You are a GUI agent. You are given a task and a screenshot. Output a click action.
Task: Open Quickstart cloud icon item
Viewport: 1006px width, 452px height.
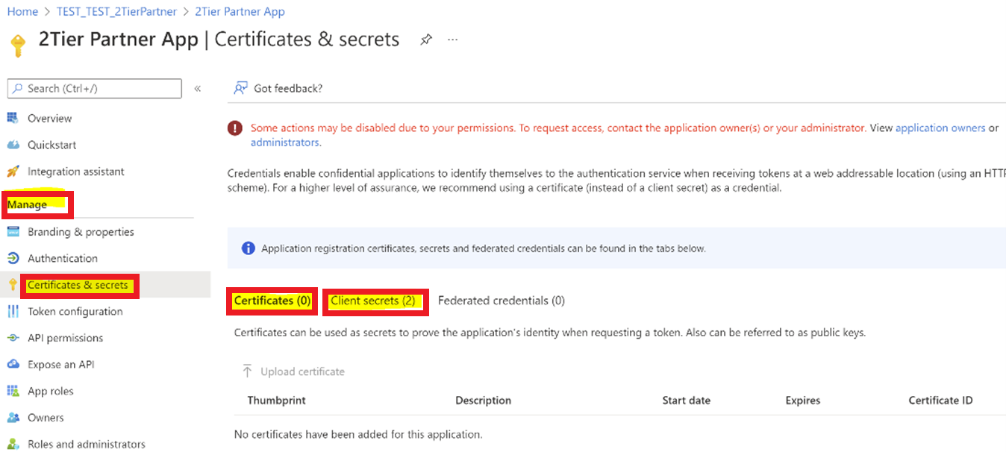[x=51, y=145]
